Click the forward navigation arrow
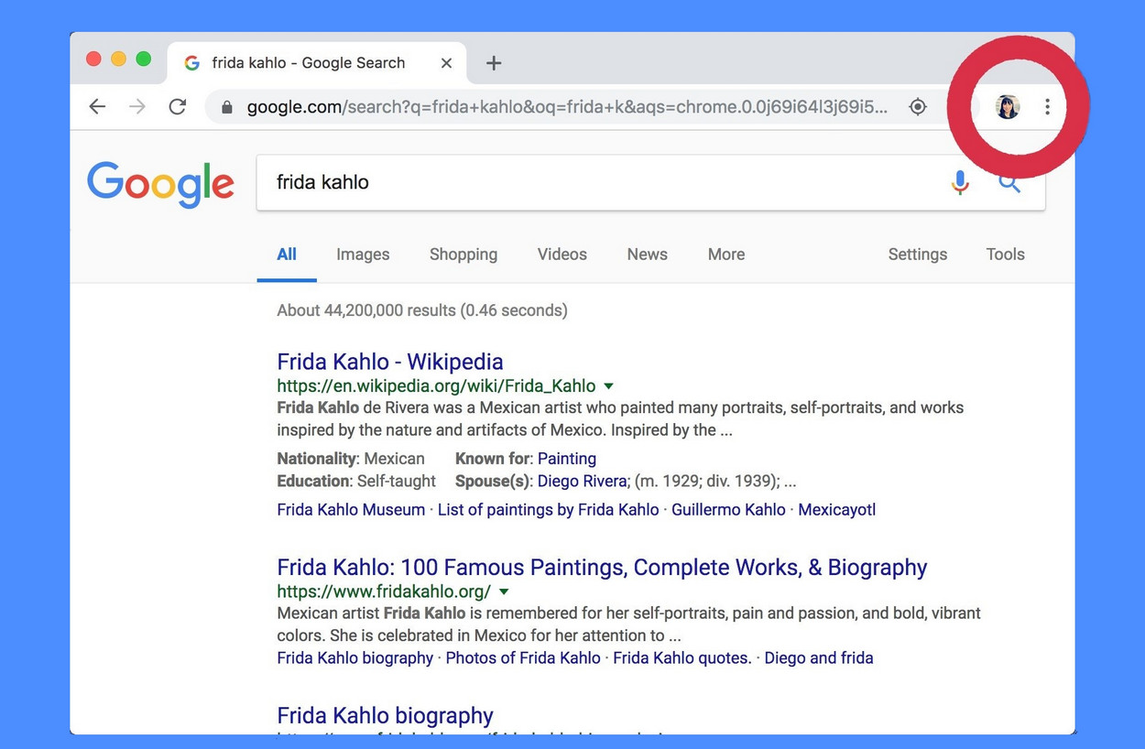 137,107
